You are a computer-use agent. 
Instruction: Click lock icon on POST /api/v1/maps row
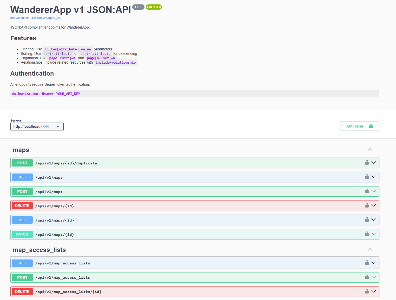coord(367,191)
